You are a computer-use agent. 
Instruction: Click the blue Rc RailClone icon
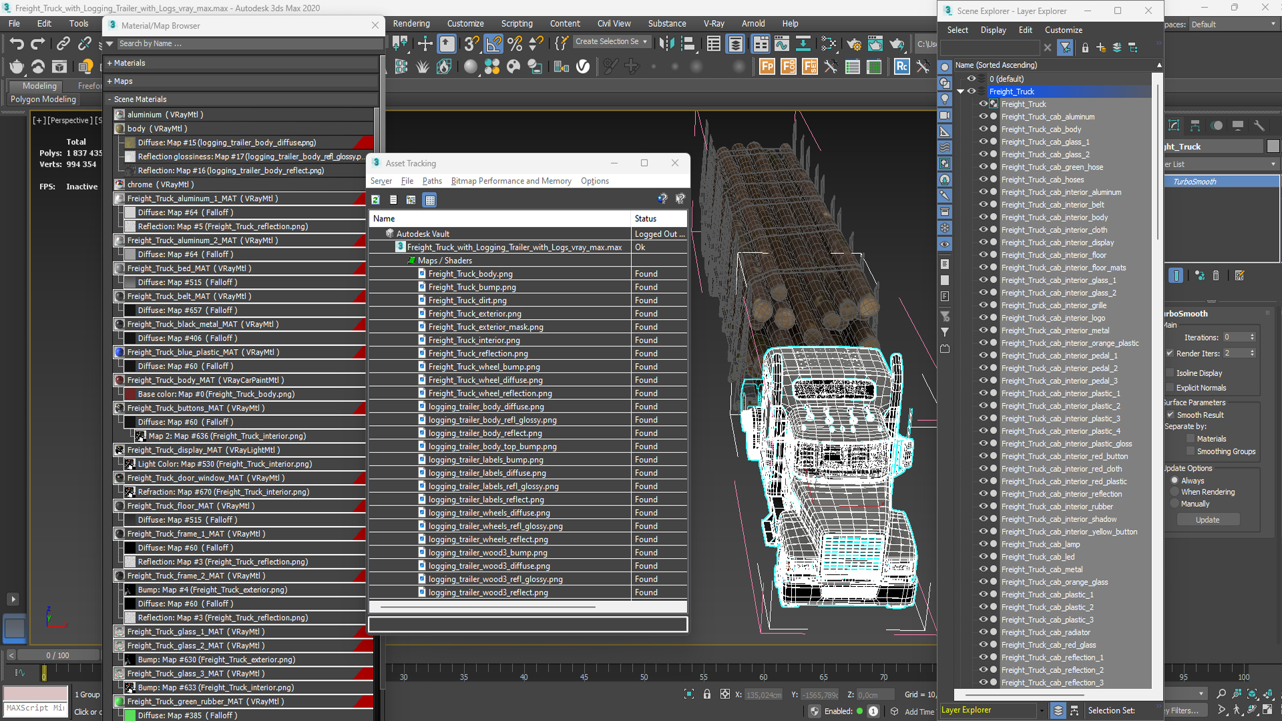point(902,66)
